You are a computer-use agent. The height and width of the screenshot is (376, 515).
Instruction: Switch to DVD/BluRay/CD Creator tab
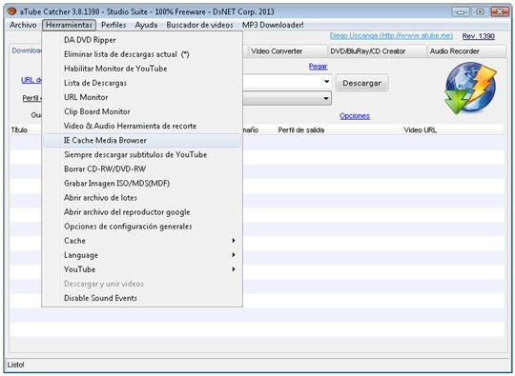377,51
